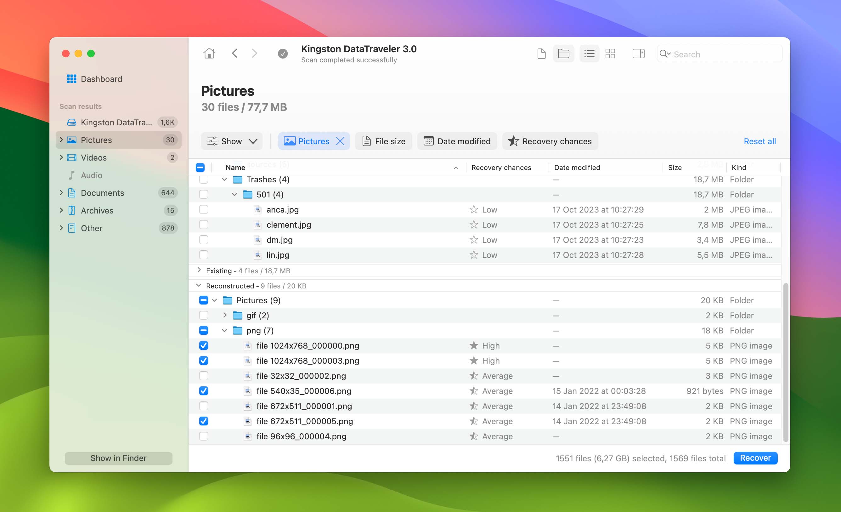The width and height of the screenshot is (841, 512).
Task: Select Other category in sidebar
Action: click(x=118, y=228)
